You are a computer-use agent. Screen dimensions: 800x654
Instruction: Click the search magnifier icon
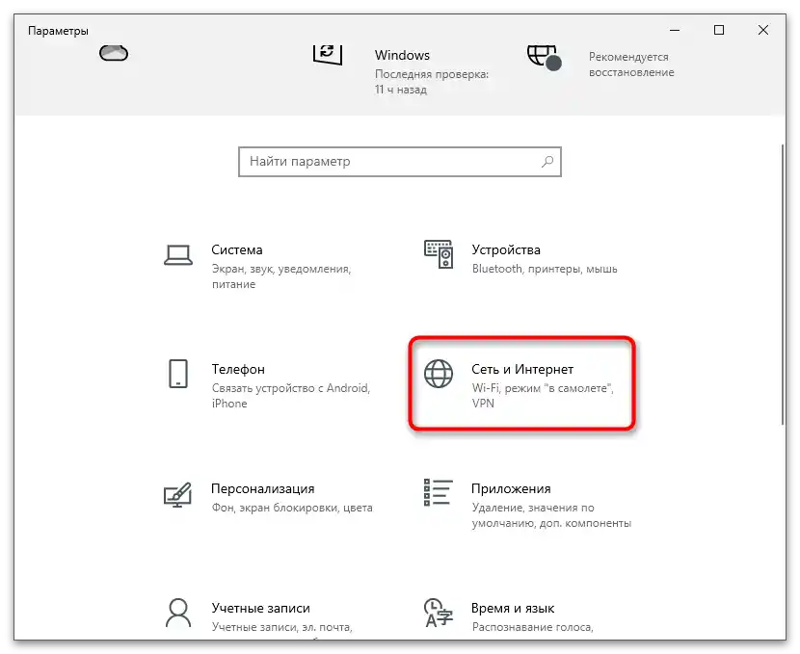(547, 162)
